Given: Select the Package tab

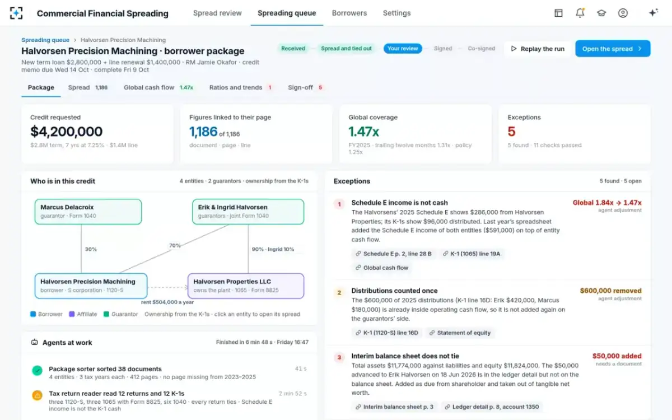Looking at the screenshot, I should click(41, 87).
